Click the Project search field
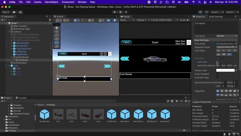Screen dimensions: 241x136 pos(140,101)
